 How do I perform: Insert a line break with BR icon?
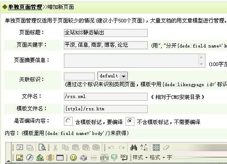pyautogui.click(x=124, y=157)
